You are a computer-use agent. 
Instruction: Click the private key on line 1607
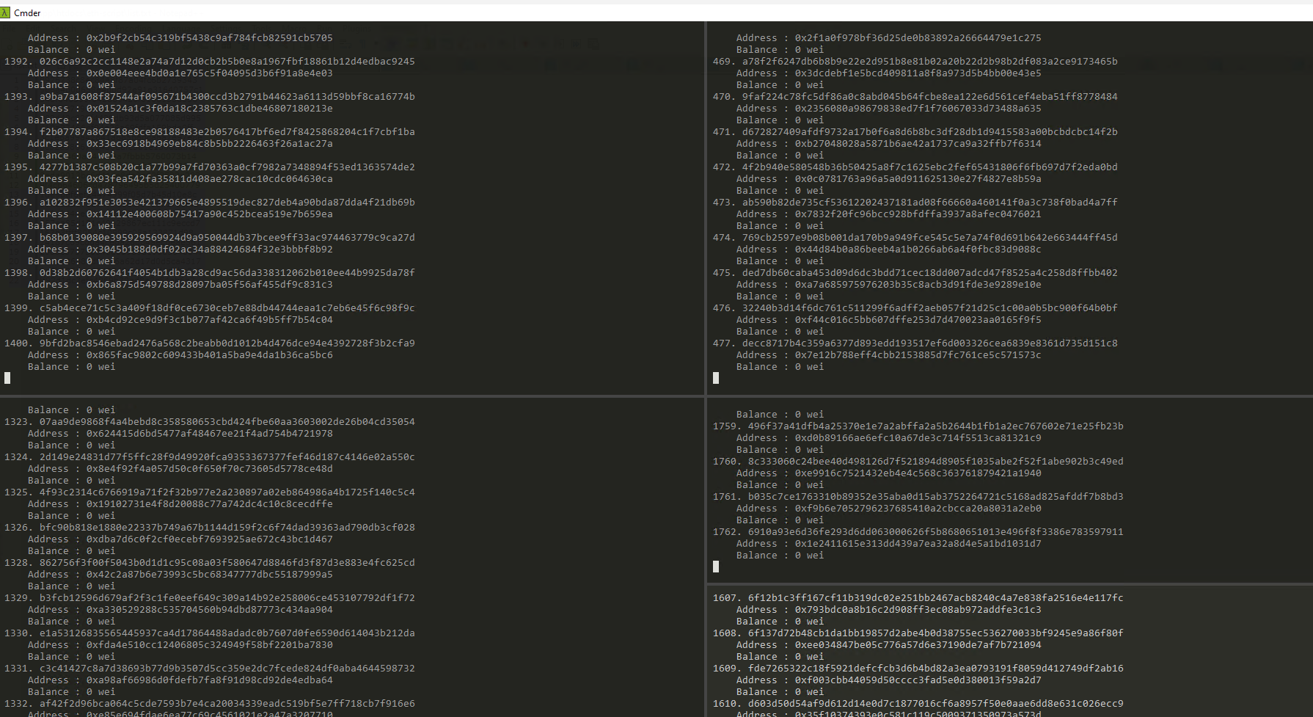[935, 598]
